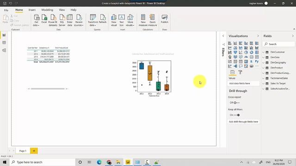Click Enter data button

(x=70, y=20)
